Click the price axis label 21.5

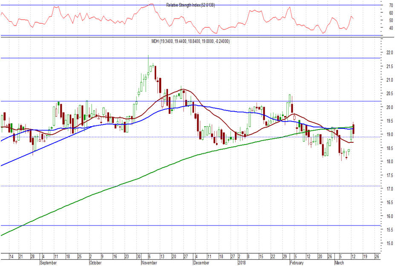point(390,66)
